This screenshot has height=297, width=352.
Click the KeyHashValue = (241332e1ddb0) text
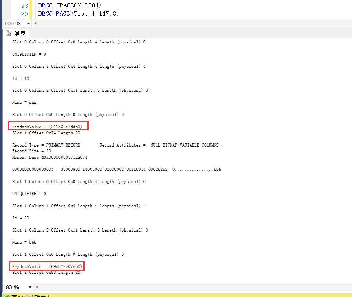click(47, 127)
